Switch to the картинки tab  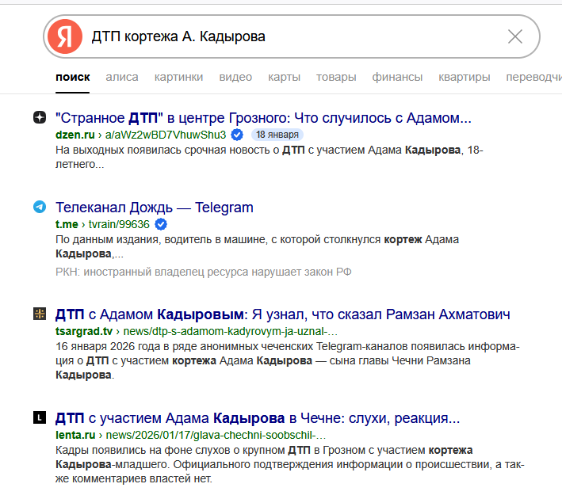point(178,77)
